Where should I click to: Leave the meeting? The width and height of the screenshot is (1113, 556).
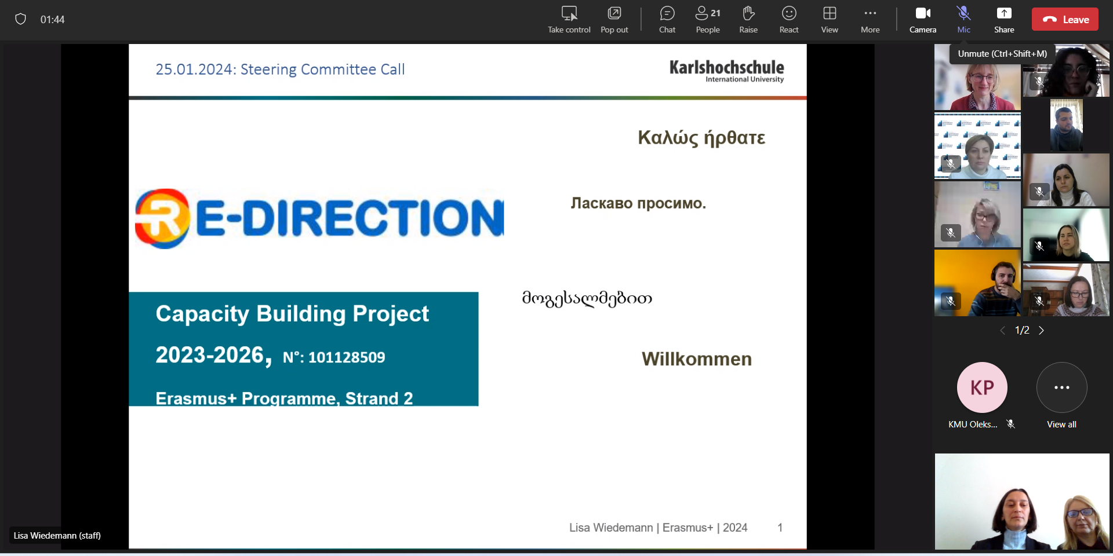(x=1064, y=20)
